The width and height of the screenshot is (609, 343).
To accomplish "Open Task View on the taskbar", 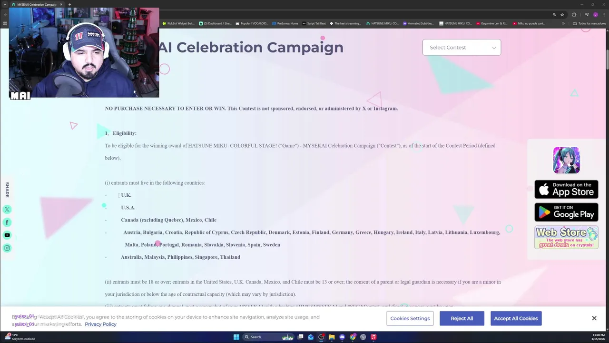I will pyautogui.click(x=300, y=337).
